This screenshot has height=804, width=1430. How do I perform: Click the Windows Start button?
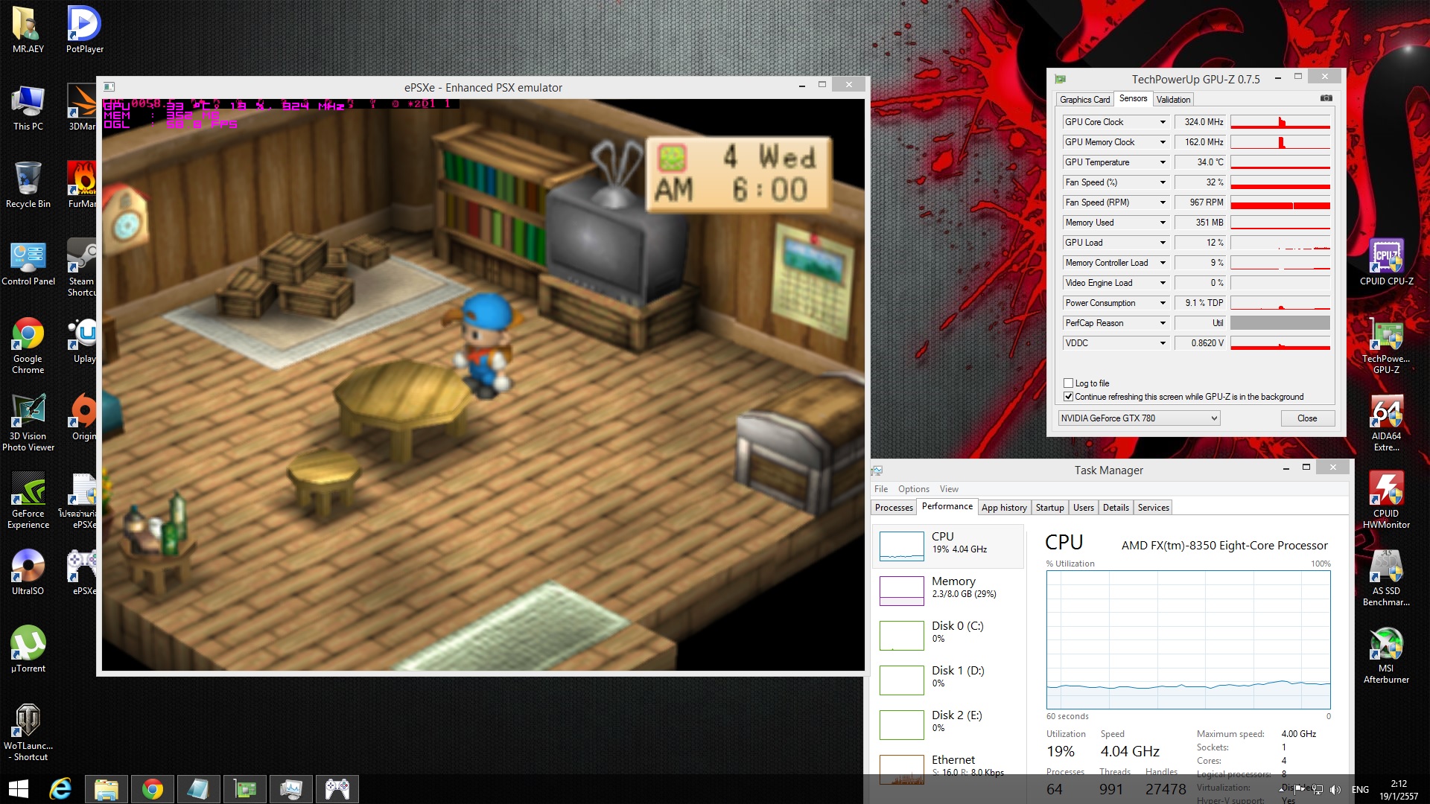[x=19, y=788]
